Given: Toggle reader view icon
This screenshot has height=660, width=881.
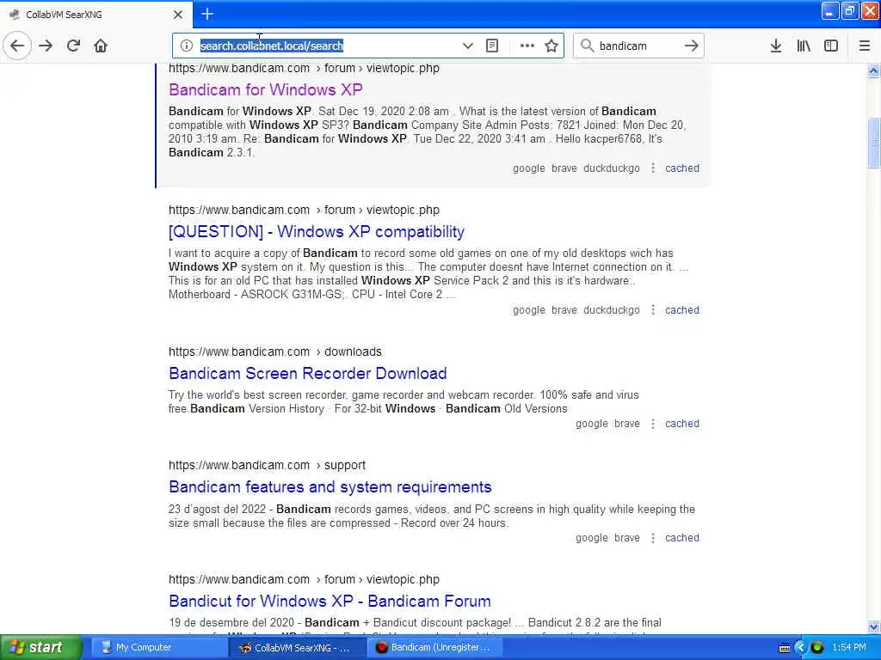Looking at the screenshot, I should coord(492,46).
